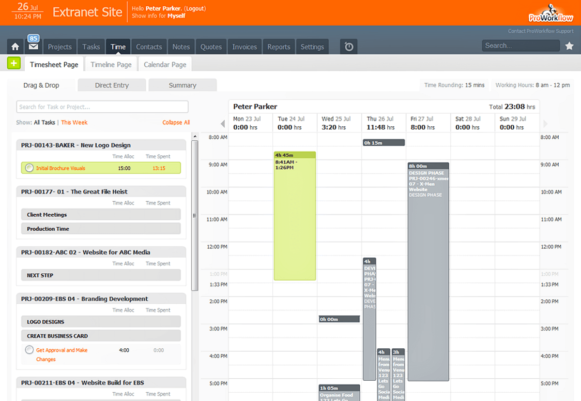Select 1h 05m Organise Food entry

tap(339, 392)
